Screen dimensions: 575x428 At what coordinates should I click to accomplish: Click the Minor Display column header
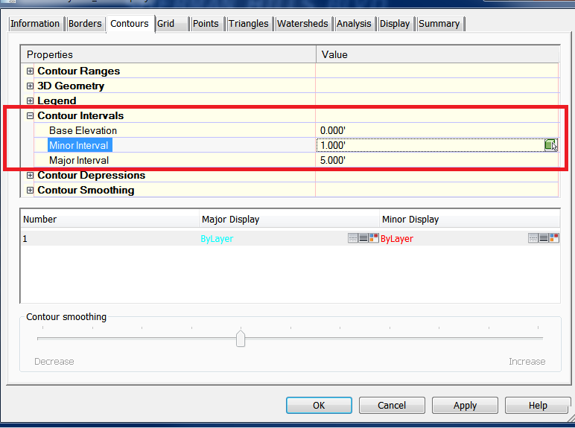(470, 219)
